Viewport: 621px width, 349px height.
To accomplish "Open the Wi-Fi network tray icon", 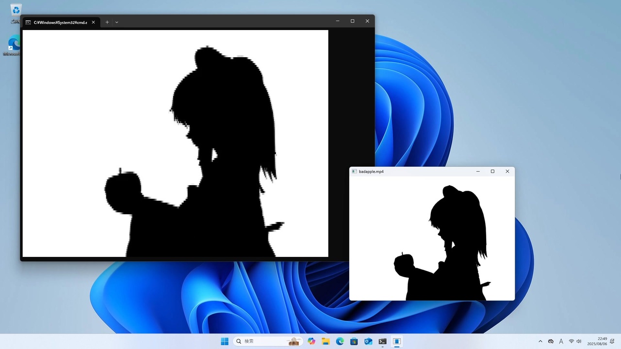I will click(x=572, y=341).
